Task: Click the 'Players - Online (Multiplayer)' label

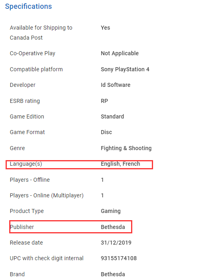Action: click(47, 195)
